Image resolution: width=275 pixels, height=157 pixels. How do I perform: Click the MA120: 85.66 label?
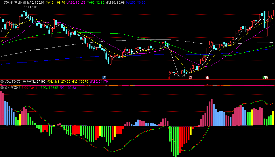point(115,3)
